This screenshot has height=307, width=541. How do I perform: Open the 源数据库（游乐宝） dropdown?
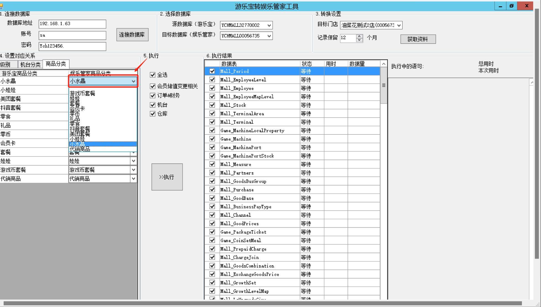pyautogui.click(x=269, y=25)
